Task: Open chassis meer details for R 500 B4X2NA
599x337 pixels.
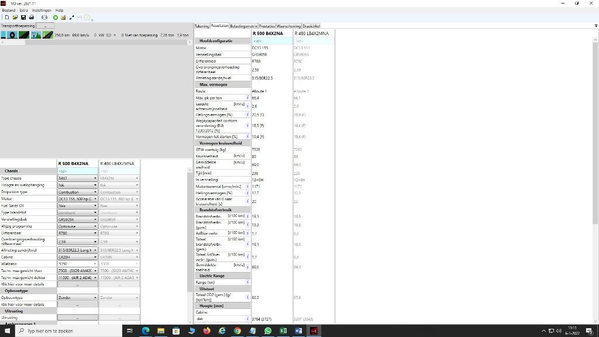Action: pyautogui.click(x=78, y=284)
